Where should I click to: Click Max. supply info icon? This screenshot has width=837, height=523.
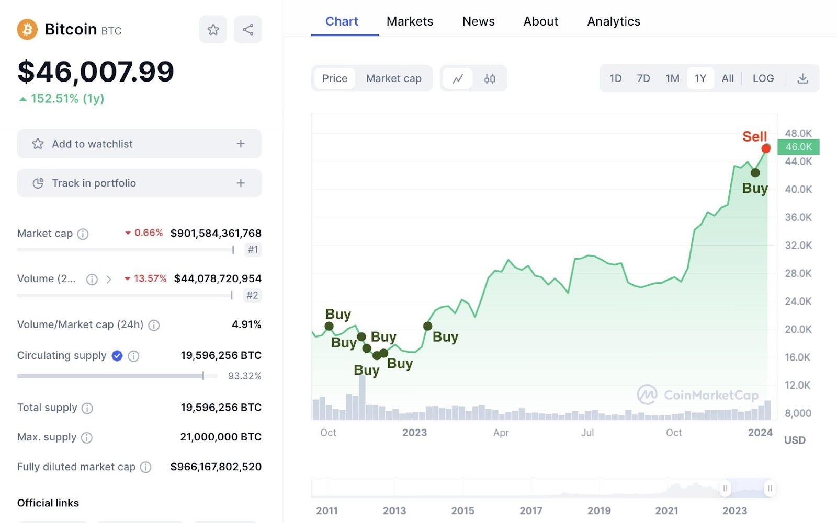click(x=87, y=438)
